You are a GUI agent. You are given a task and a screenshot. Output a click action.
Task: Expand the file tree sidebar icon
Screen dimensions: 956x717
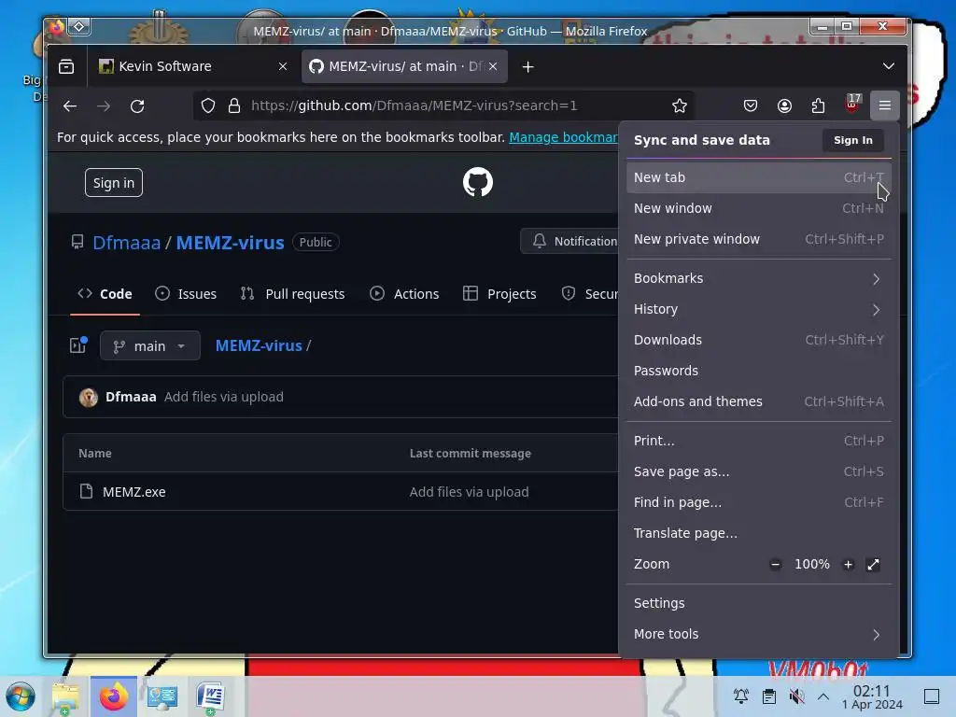[x=78, y=345]
